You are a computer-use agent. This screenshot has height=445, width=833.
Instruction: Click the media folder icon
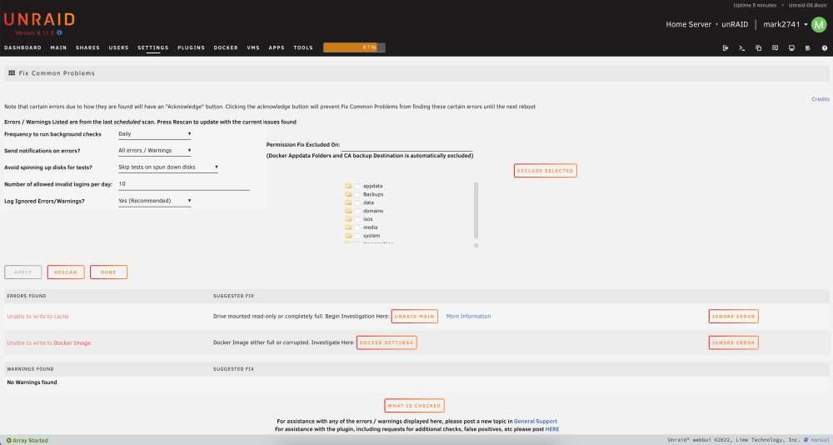point(348,227)
